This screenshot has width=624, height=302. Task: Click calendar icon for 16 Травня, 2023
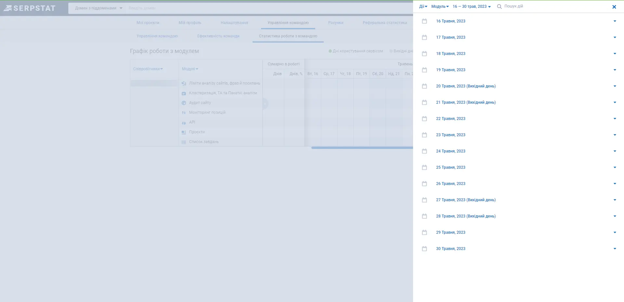(x=424, y=21)
